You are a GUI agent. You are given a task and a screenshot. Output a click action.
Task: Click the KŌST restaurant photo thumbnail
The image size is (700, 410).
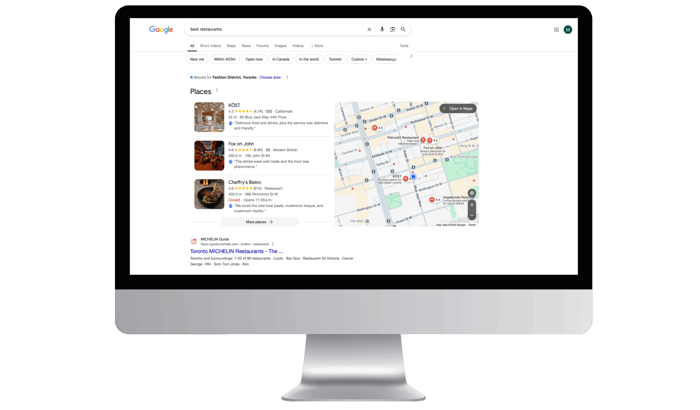[209, 117]
